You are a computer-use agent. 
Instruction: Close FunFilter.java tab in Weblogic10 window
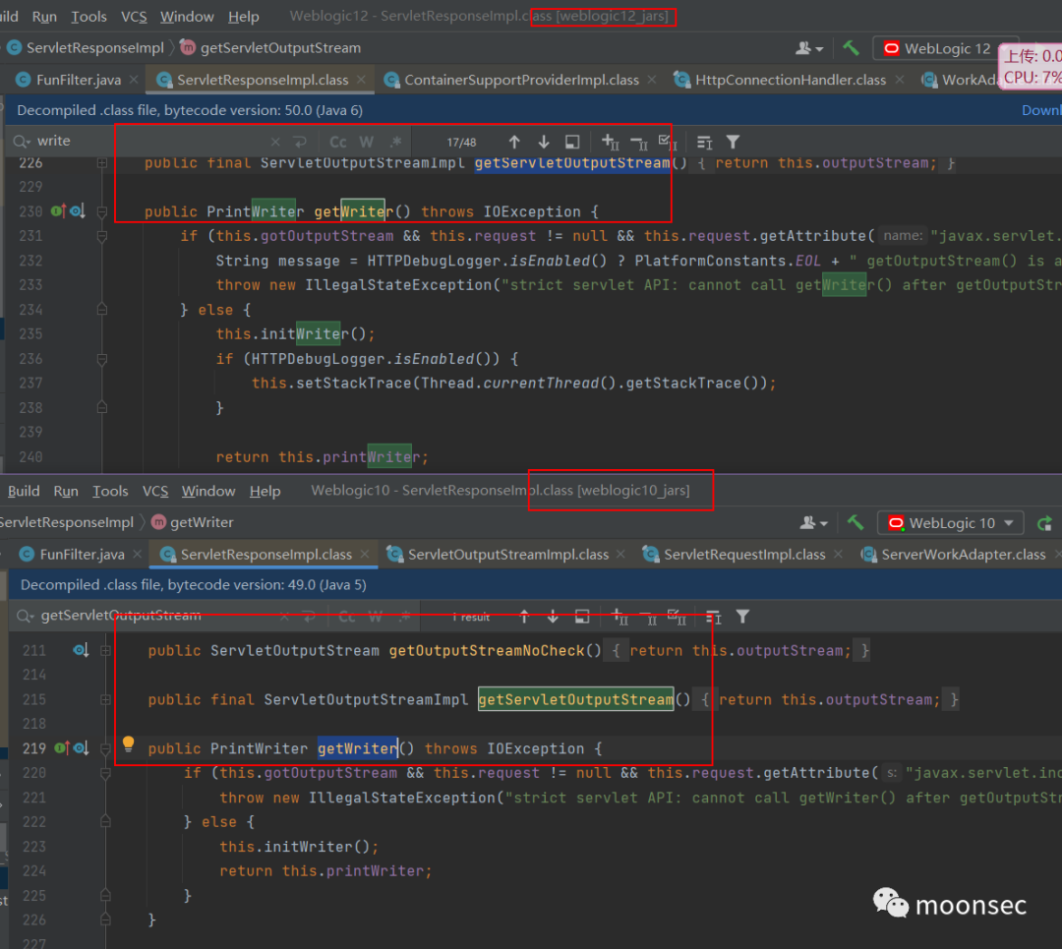(x=137, y=555)
